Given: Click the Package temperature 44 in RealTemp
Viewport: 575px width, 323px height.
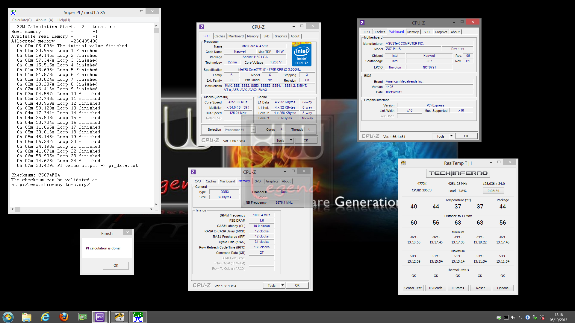Looking at the screenshot, I should click(503, 207).
